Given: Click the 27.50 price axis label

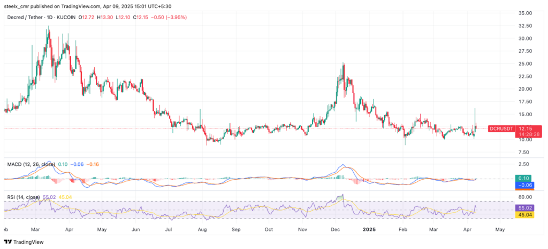Looking at the screenshot, I should 526,51.
